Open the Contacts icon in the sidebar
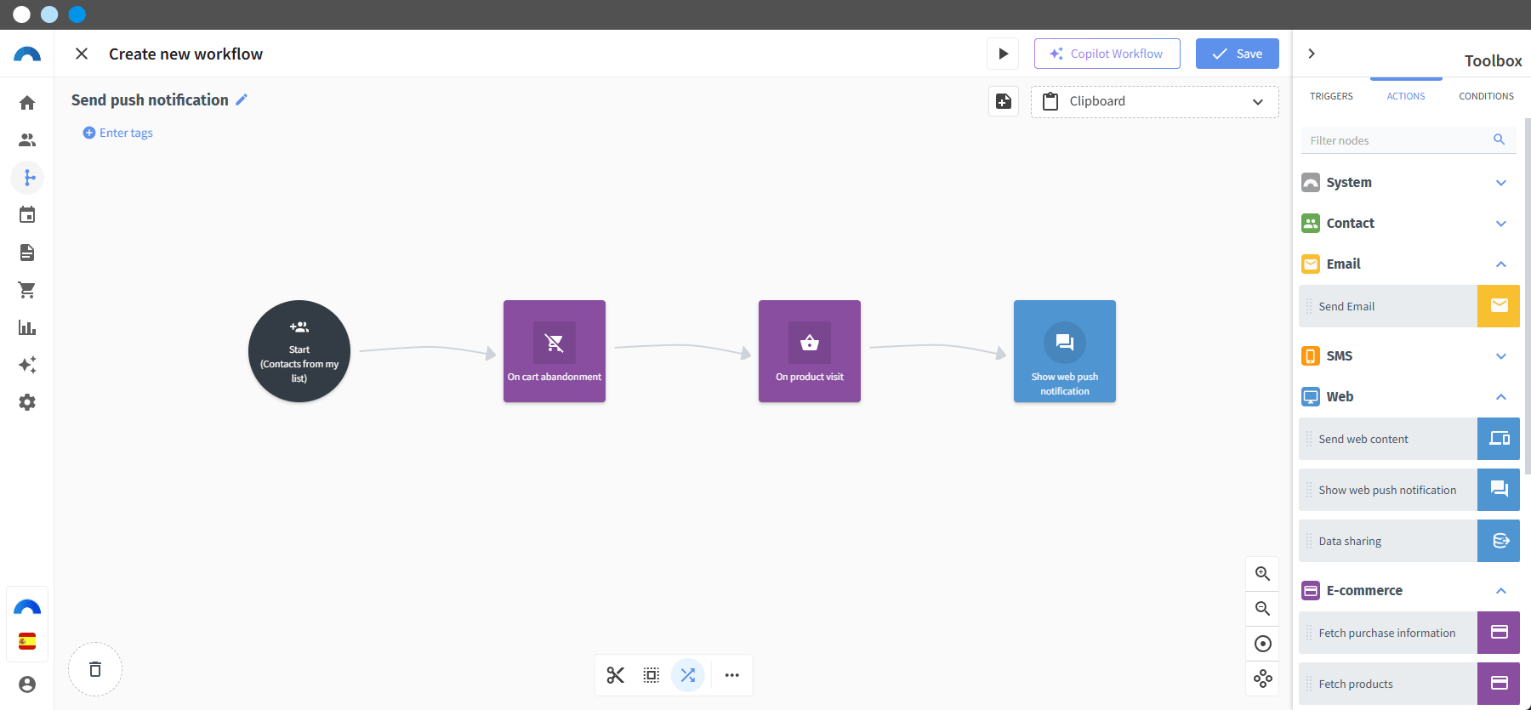 pyautogui.click(x=27, y=140)
